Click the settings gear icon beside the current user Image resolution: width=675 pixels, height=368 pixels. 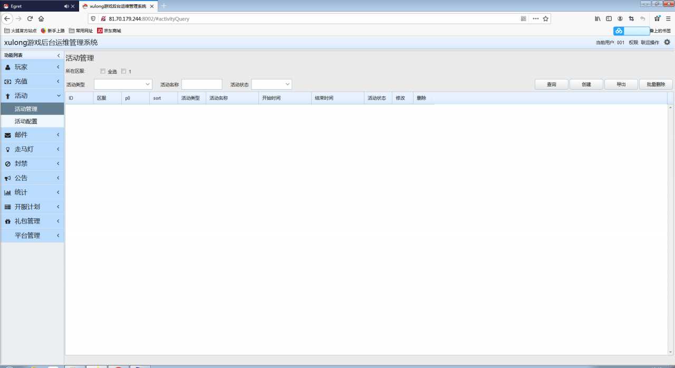667,42
